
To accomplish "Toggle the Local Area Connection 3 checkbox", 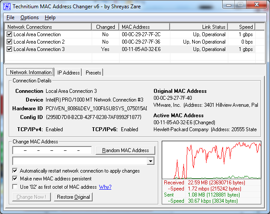I will pos(10,49).
